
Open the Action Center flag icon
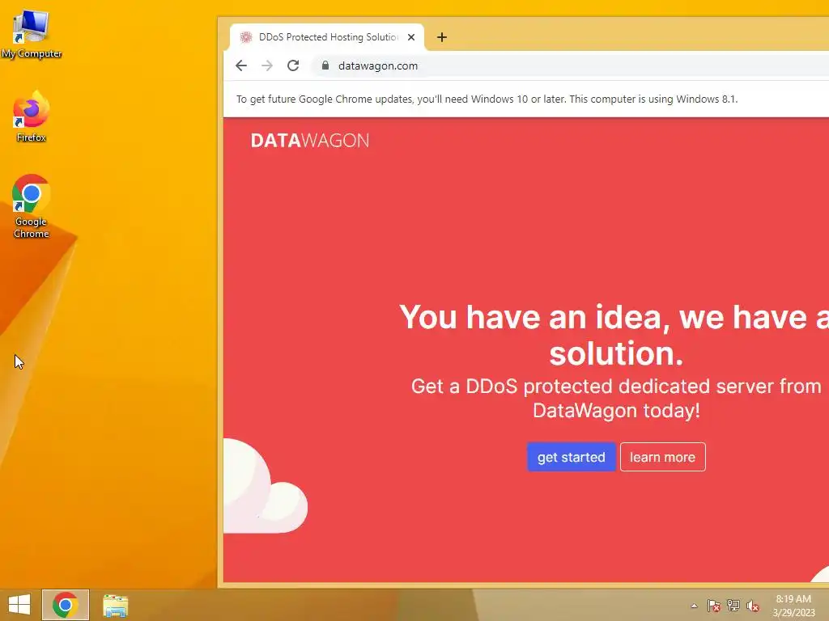(x=713, y=606)
